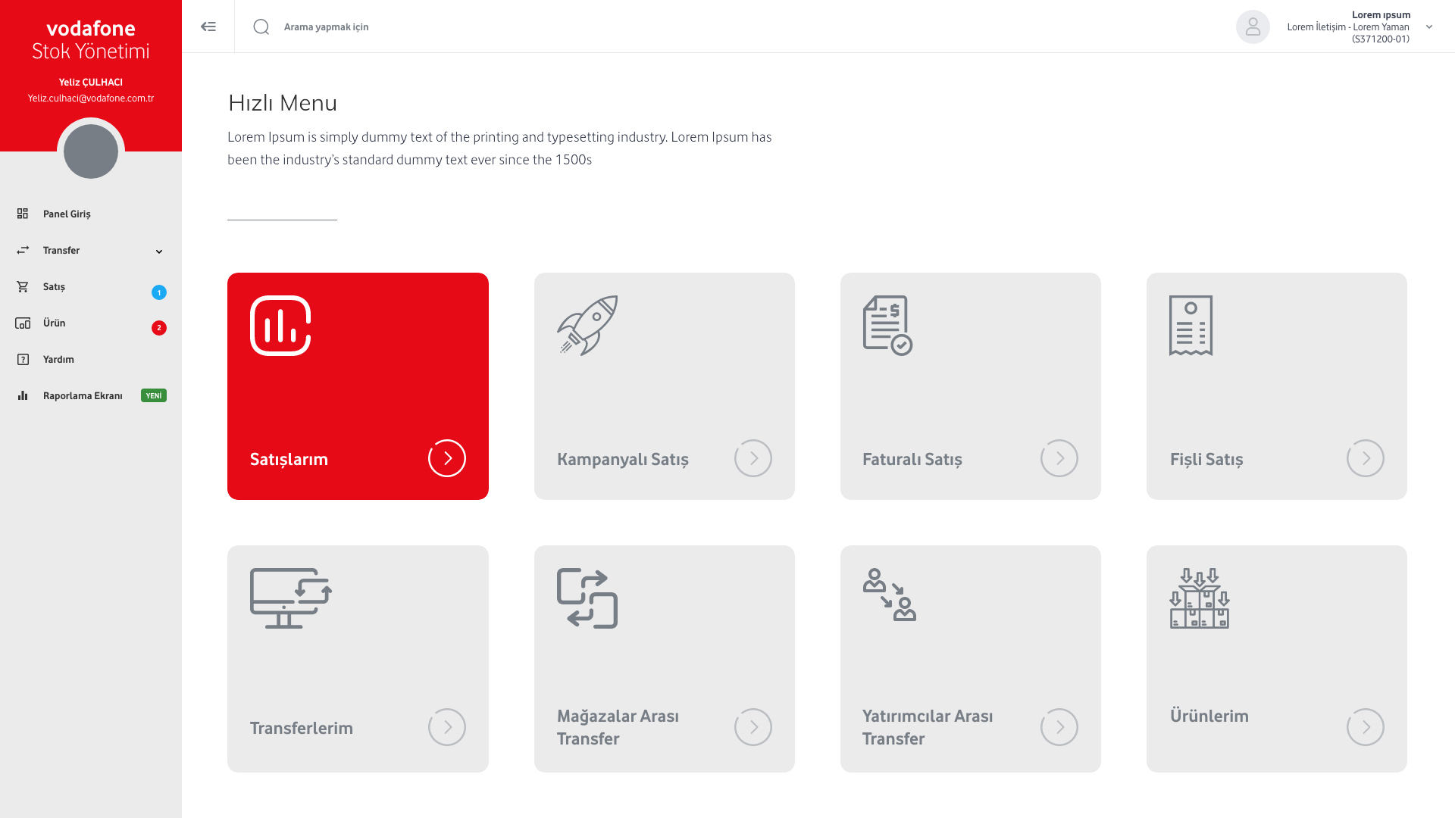The height and width of the screenshot is (818, 1455).
Task: Click the Satışlarım chart icon on red card
Action: (280, 326)
